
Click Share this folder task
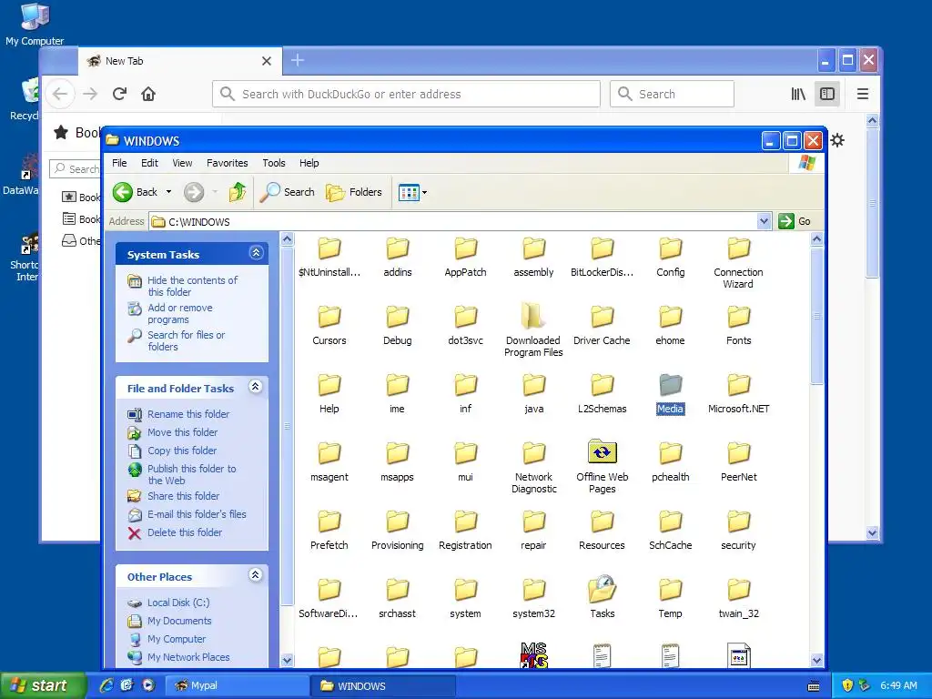pos(183,496)
